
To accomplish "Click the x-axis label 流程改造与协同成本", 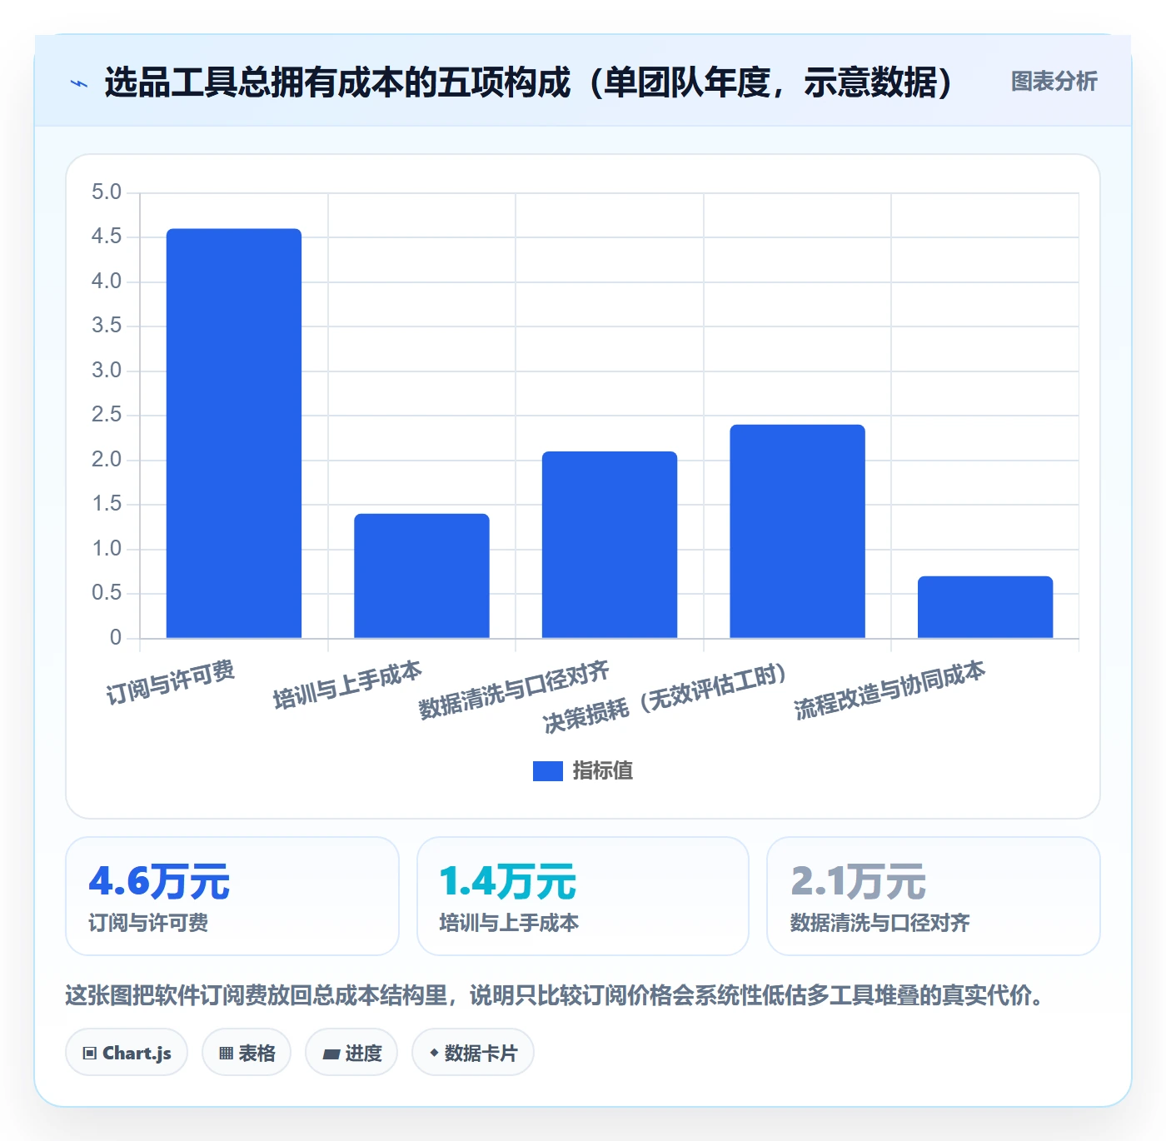I will coord(890,690).
